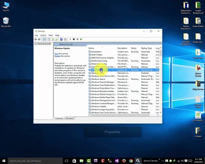Select the Windows Font Cache Service row
The height and width of the screenshot is (164, 205).
pyautogui.click(x=123, y=113)
